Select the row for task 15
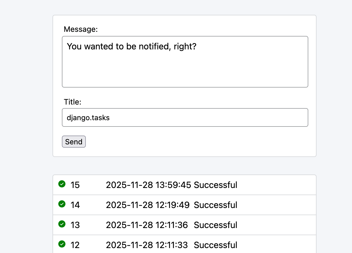Screen dimensions: 352x253 click(184, 185)
